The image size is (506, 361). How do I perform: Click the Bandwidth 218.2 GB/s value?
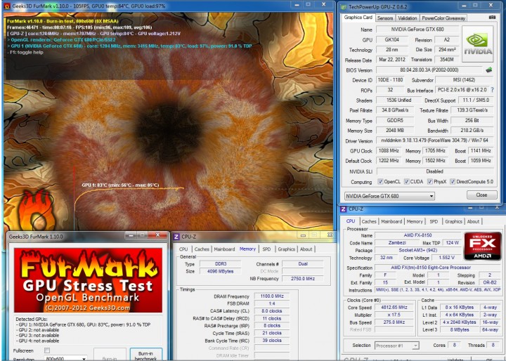point(472,131)
